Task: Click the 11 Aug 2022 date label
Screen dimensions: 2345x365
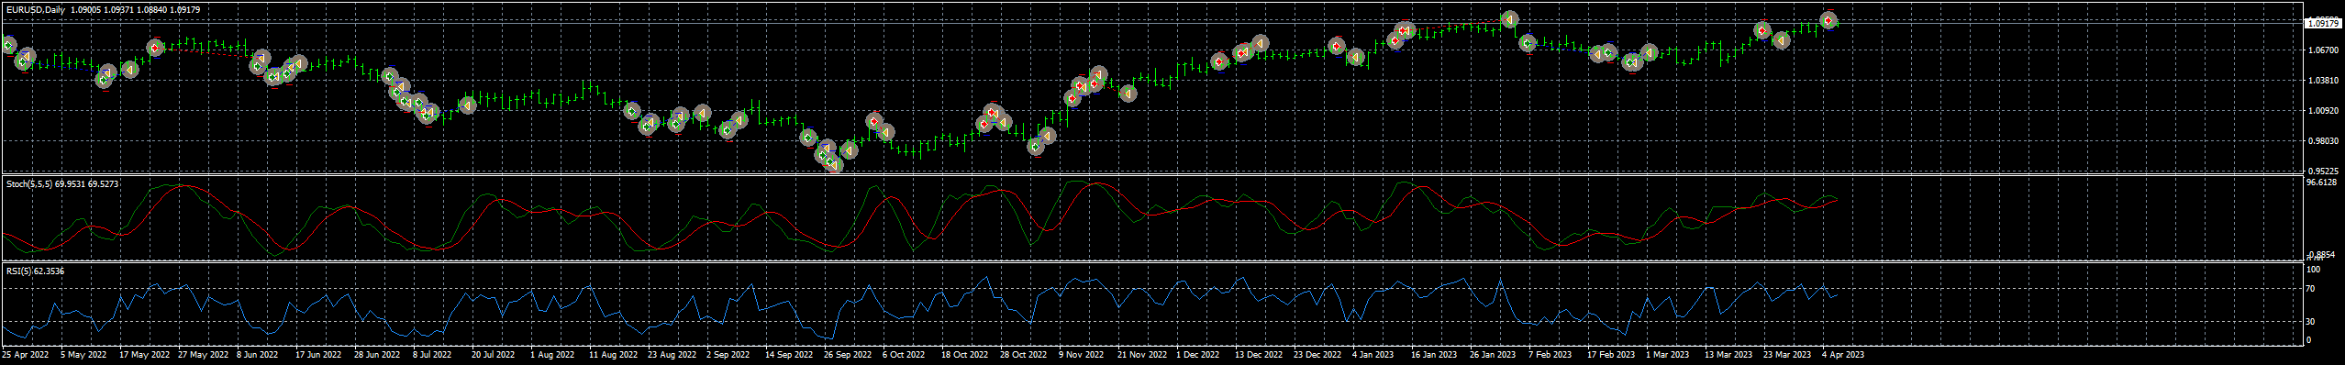Action: (614, 354)
